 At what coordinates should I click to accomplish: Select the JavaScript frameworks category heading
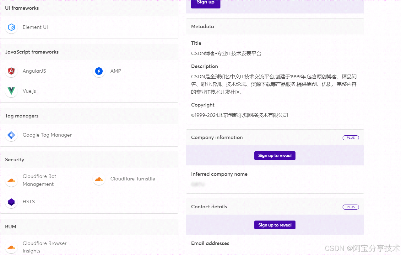(32, 52)
